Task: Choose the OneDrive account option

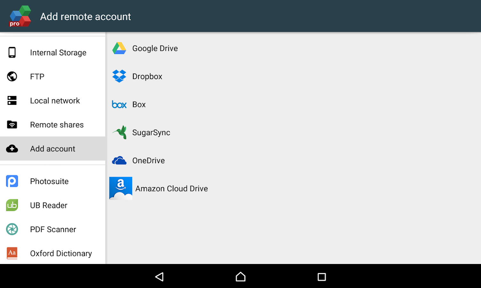Action: tap(294, 160)
